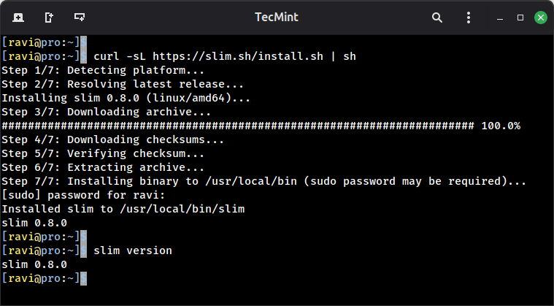The width and height of the screenshot is (554, 306).
Task: Click the 100.0% download progress bar line
Action: coord(261,126)
